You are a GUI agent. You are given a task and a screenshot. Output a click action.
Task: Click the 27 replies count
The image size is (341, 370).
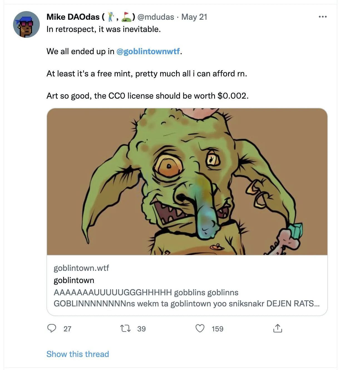(x=67, y=329)
